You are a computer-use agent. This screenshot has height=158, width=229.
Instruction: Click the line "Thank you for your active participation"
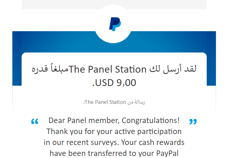point(114,131)
